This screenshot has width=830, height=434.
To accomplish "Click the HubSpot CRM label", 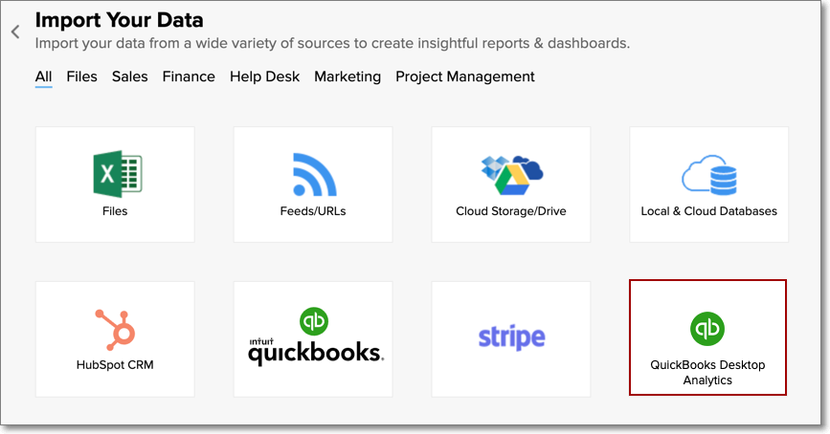I will point(115,365).
